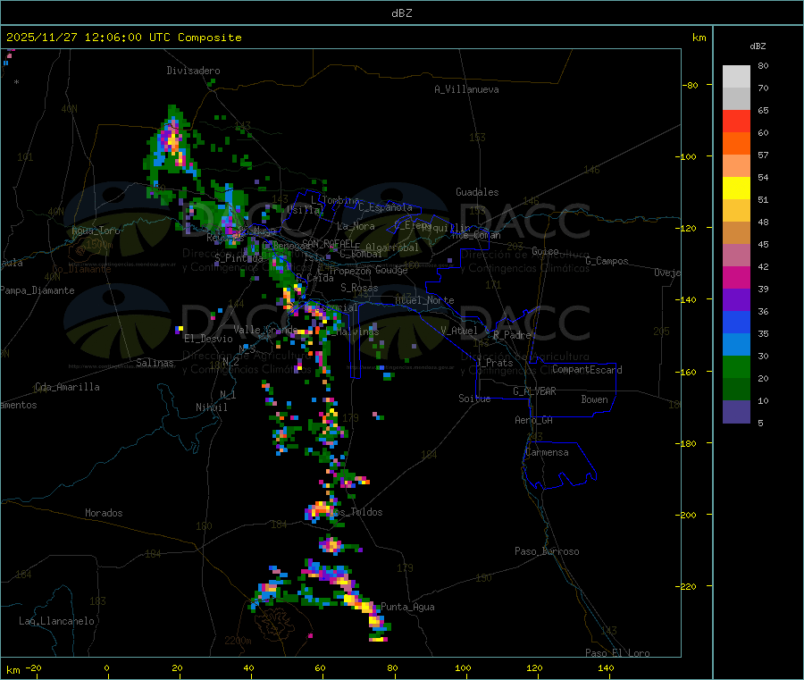Click the 30 dBZ green swatch

pos(736,366)
